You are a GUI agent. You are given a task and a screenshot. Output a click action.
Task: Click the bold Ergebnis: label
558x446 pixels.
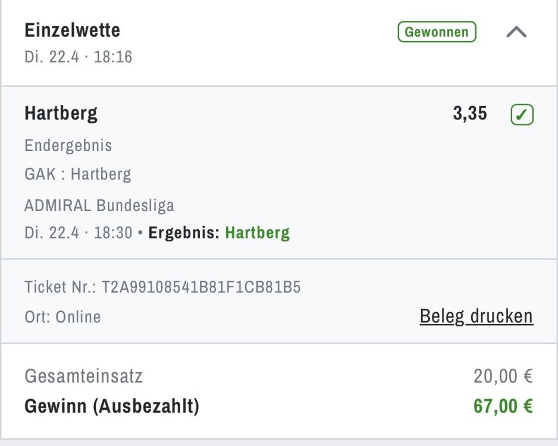coord(183,233)
